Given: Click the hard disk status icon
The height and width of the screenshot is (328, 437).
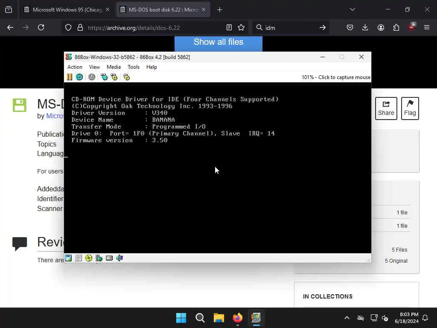Looking at the screenshot, I should 109,258.
